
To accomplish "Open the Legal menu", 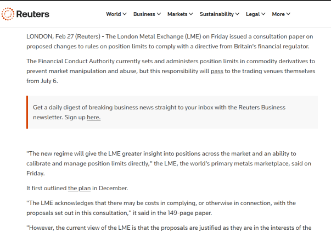I will tap(255, 14).
